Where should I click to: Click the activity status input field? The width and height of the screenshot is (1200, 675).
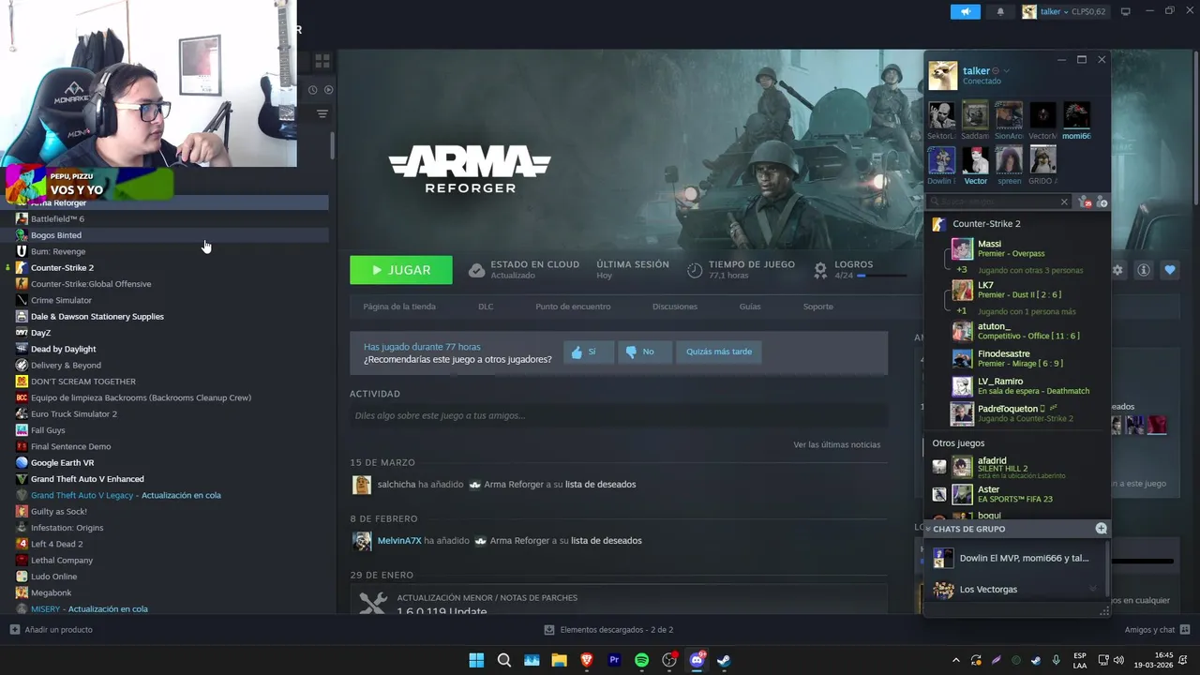619,415
